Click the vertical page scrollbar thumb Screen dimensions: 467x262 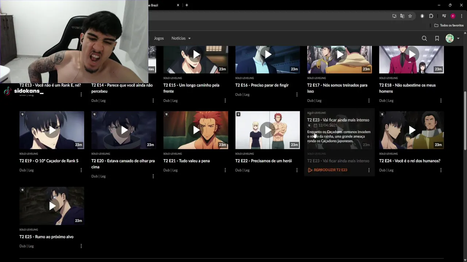(464, 120)
